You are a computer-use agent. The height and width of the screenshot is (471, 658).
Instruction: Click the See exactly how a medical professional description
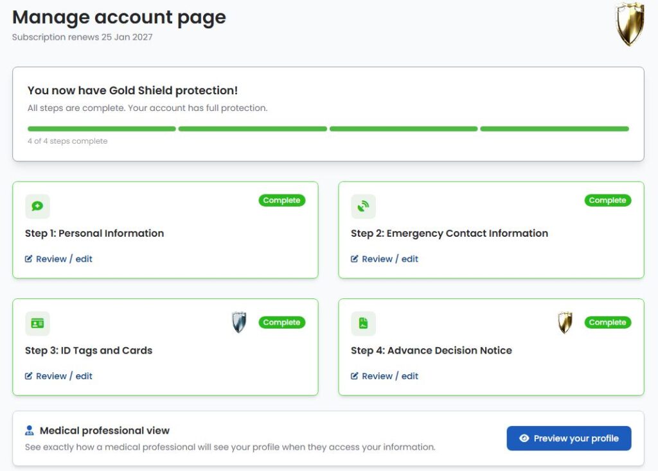(x=230, y=447)
